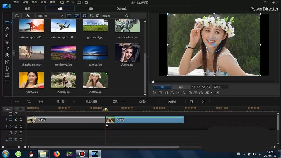The height and width of the screenshot is (158, 281).
Task: Toggle the audio track 1 enable checkbox
Action: tap(16, 126)
